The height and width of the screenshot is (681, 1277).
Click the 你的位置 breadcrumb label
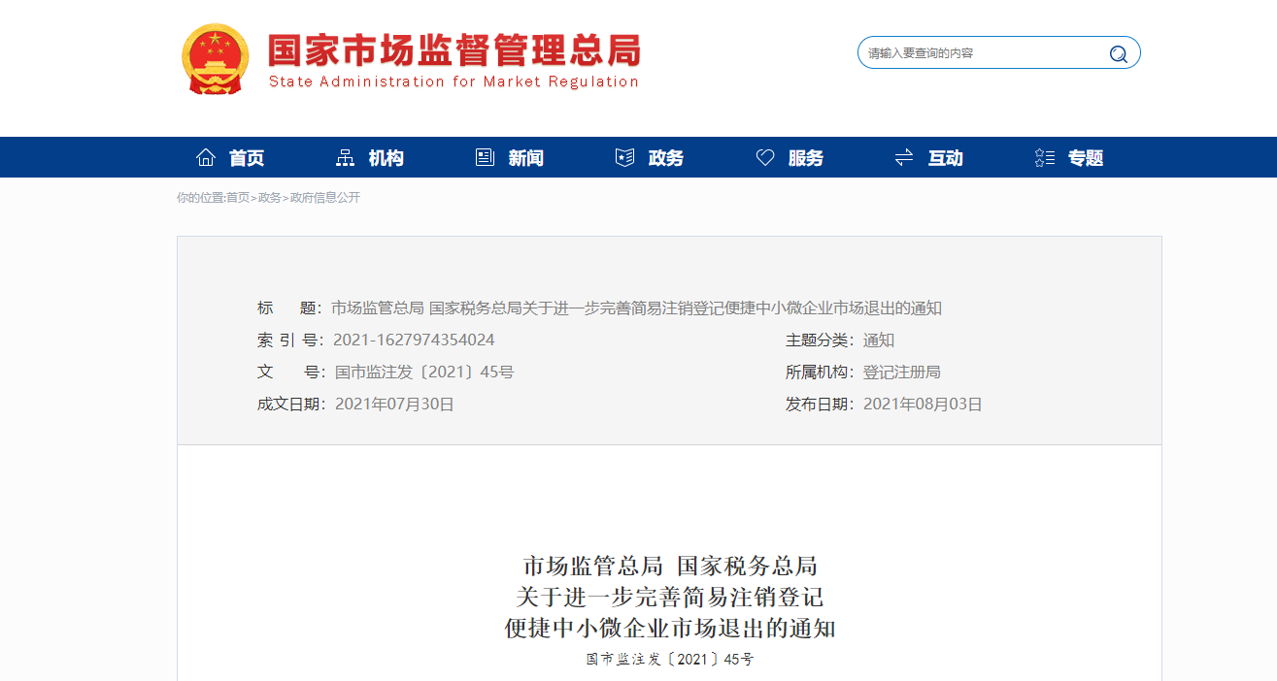pyautogui.click(x=199, y=198)
